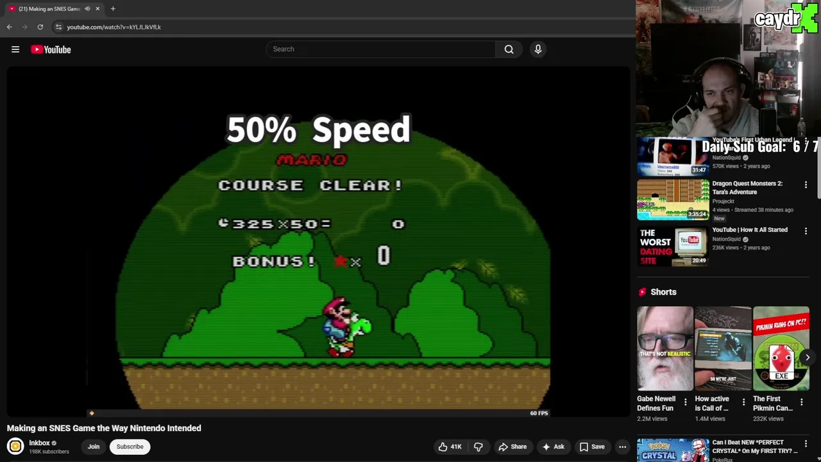821x462 pixels.
Task: Open options for How It All Started video
Action: point(806,231)
